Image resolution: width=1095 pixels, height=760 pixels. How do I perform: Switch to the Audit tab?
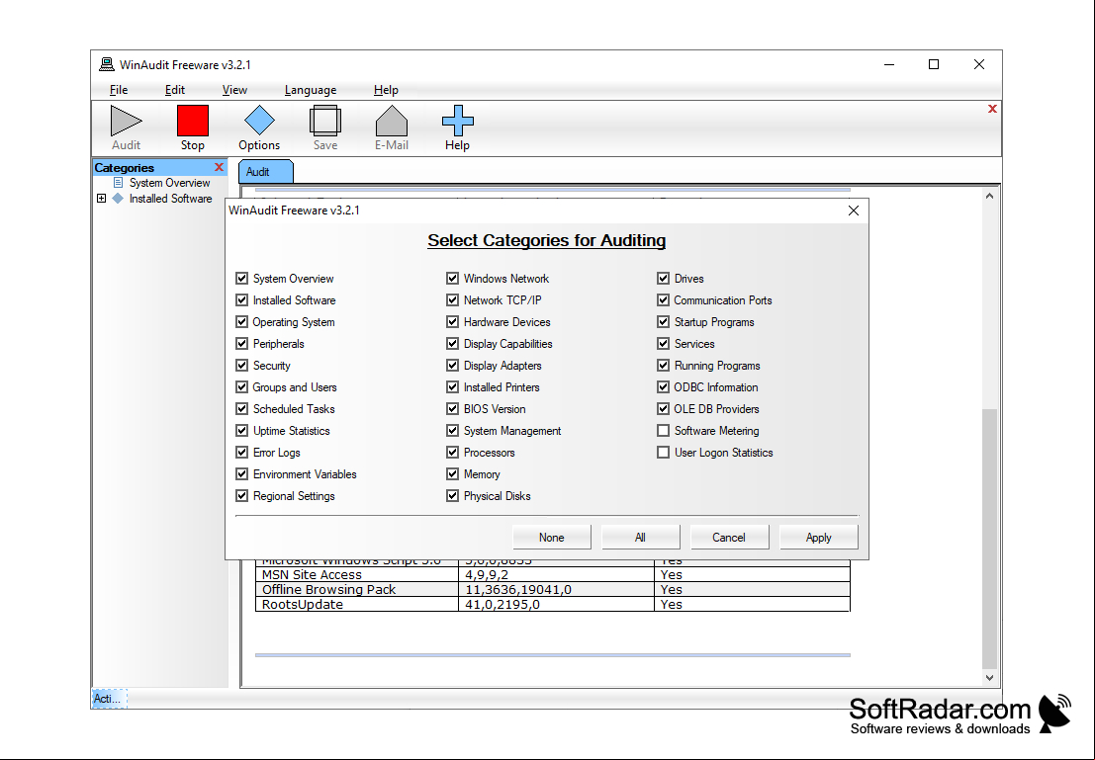point(265,172)
